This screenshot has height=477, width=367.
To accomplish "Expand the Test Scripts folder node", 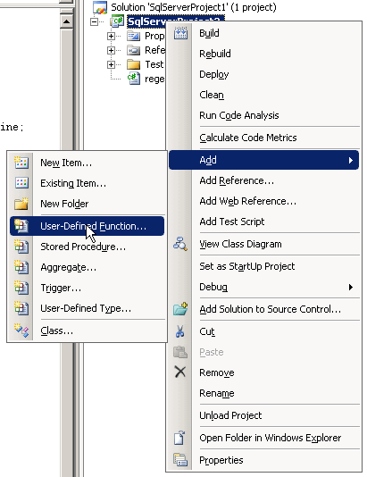I will (111, 64).
